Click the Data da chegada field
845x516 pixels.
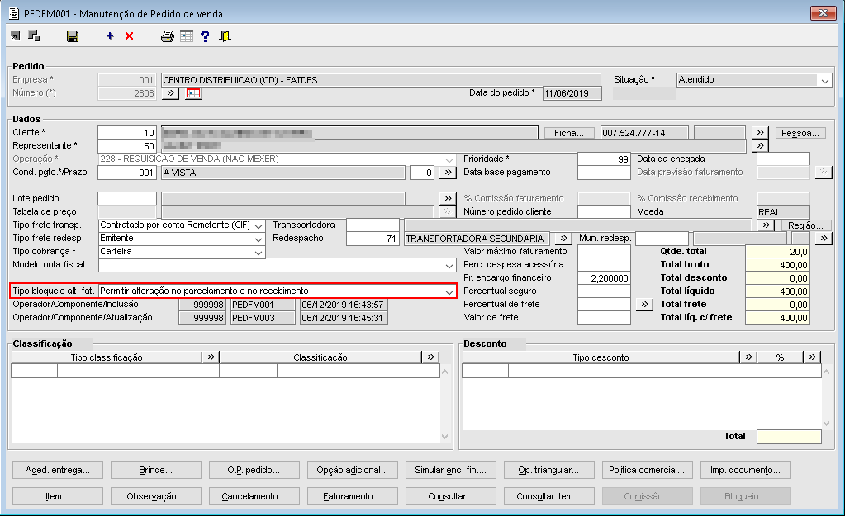pos(783,159)
